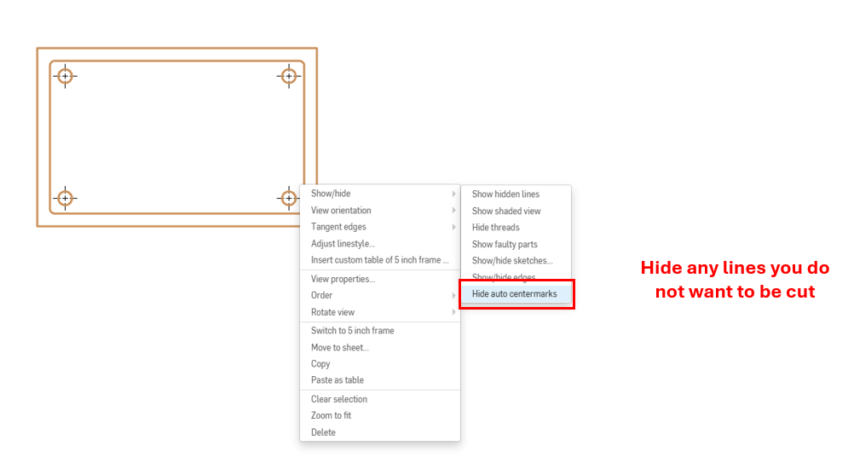This screenshot has height=475, width=854.
Task: Select Hide threads in the submenu
Action: pos(495,228)
